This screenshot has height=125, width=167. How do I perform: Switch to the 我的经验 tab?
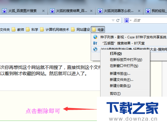click(155, 11)
